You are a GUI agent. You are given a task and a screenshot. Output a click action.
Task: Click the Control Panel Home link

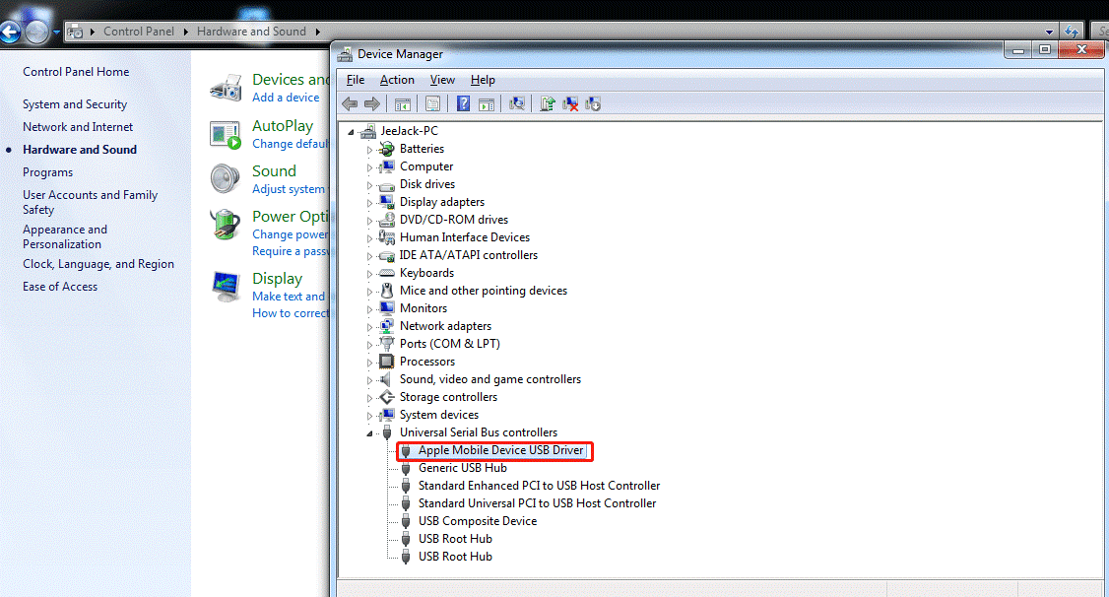[76, 72]
